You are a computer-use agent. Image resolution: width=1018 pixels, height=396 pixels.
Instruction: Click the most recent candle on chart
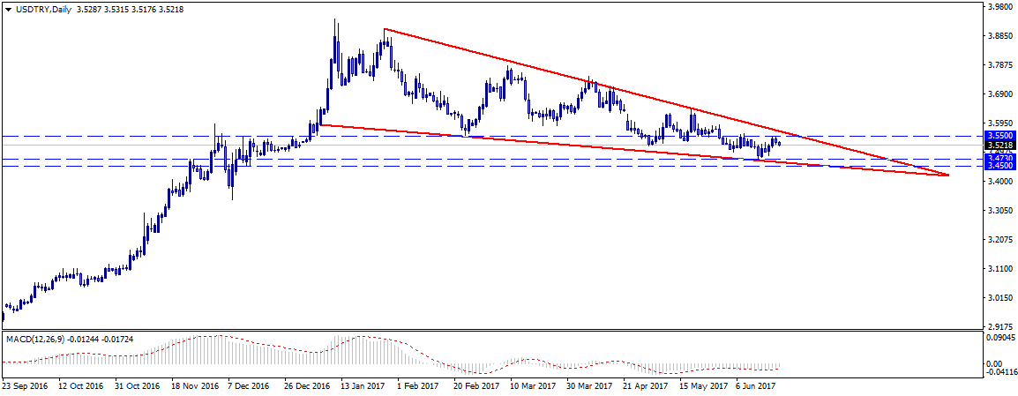click(779, 142)
